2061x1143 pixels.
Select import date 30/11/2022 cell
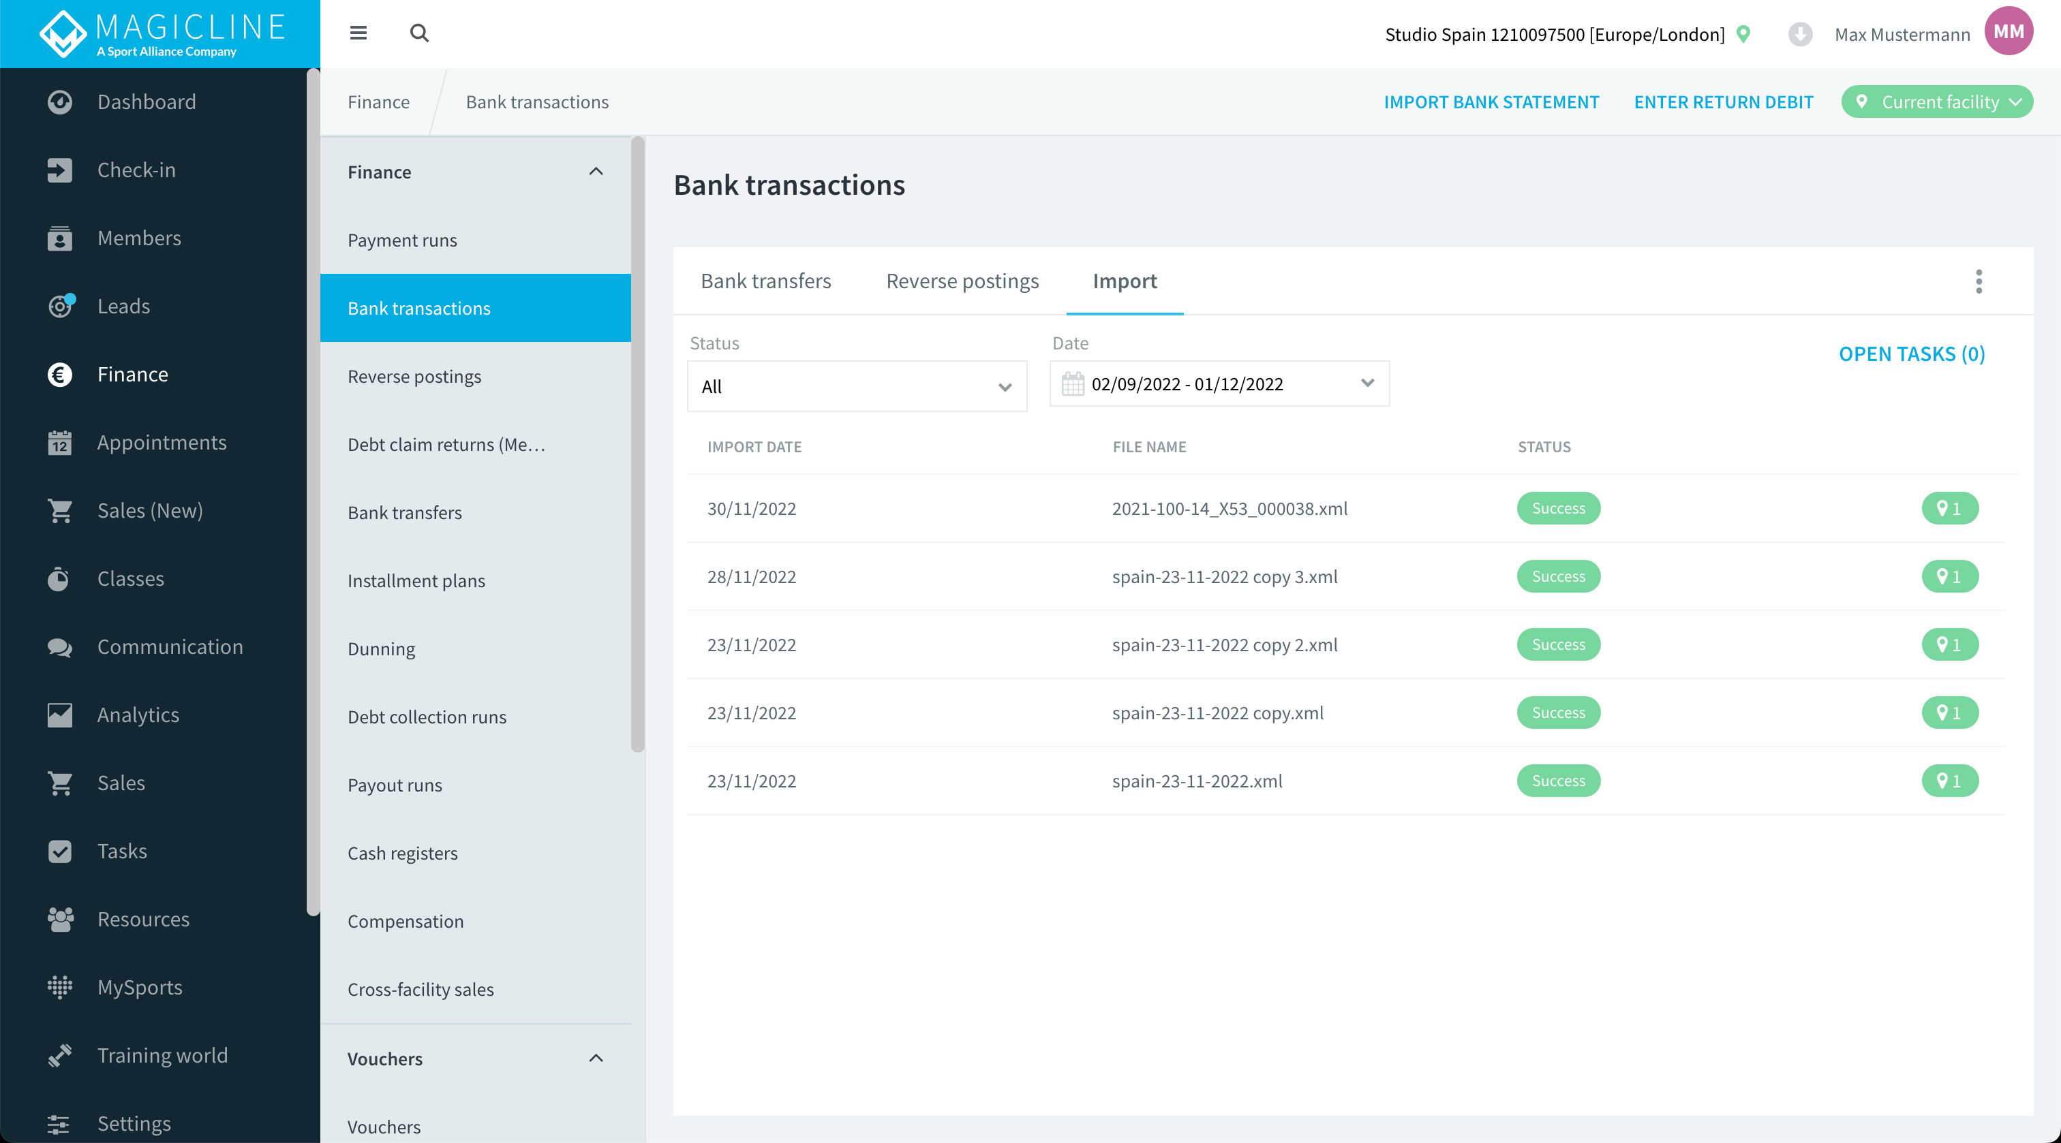(751, 509)
